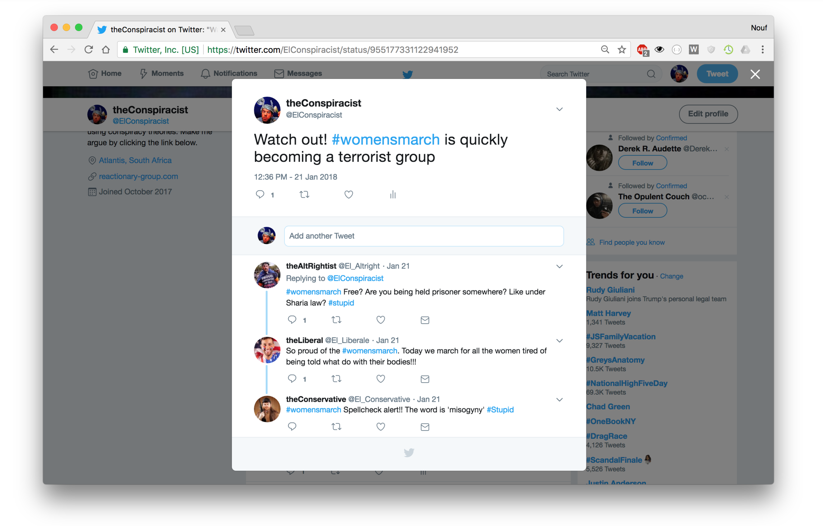Expand options chevron on theAltRightist's tweet
Image resolution: width=823 pixels, height=526 pixels.
pos(559,266)
